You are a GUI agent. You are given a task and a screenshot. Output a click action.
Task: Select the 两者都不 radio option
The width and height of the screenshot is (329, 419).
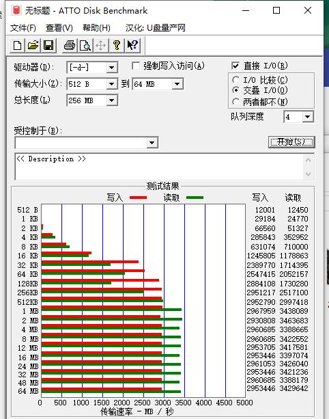(x=235, y=102)
